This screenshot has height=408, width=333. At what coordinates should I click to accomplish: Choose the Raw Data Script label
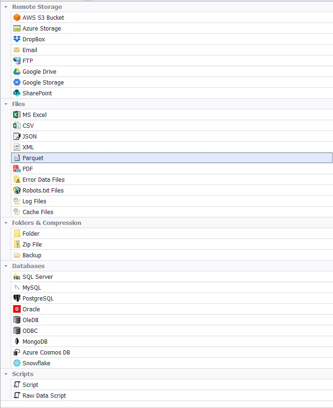point(44,395)
